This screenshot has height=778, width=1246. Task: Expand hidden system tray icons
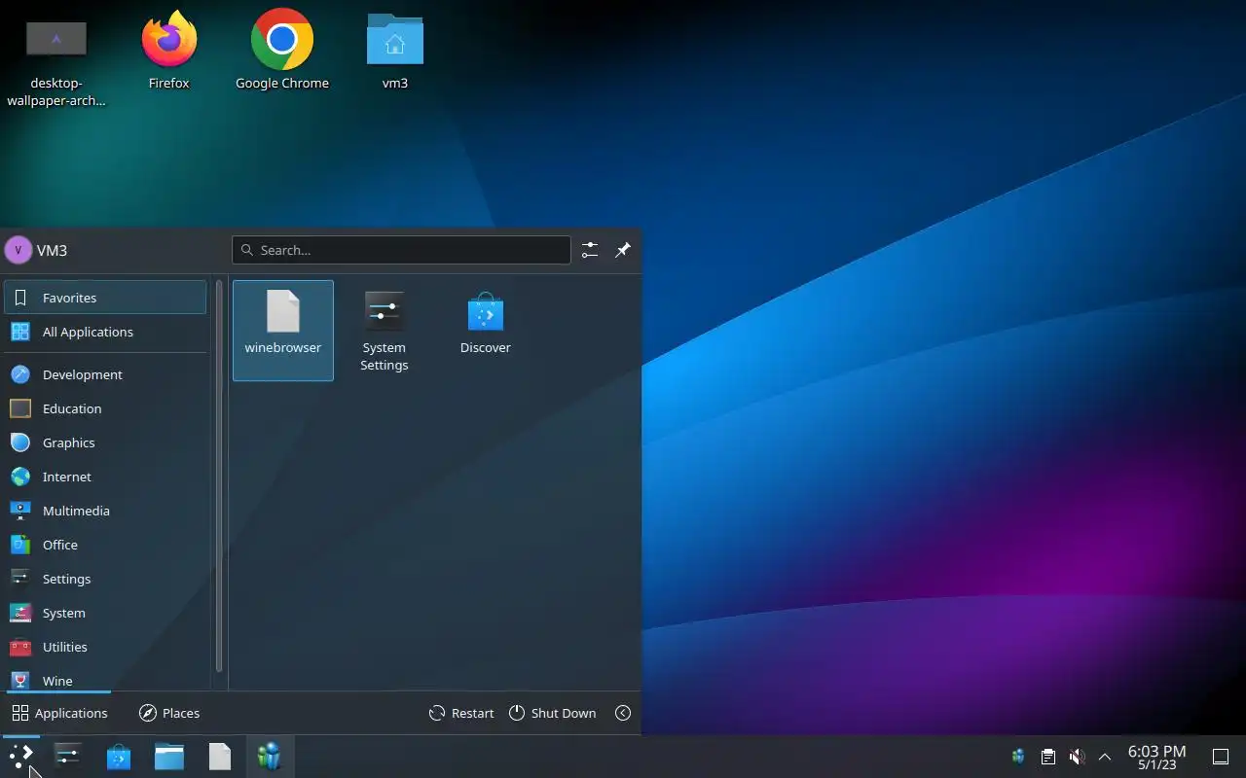(1105, 756)
